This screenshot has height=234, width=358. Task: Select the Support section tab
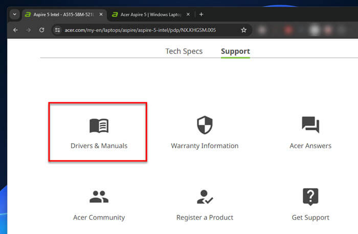[235, 51]
